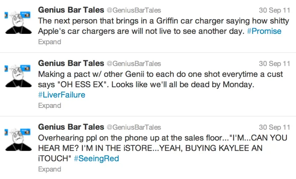Click Genius Bar Tales name on the #LiverFailure tweet
The width and height of the screenshot is (296, 179).
click(71, 64)
